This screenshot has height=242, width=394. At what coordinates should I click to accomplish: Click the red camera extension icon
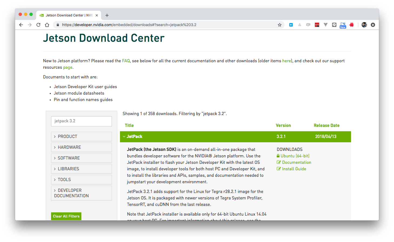[x=352, y=25]
